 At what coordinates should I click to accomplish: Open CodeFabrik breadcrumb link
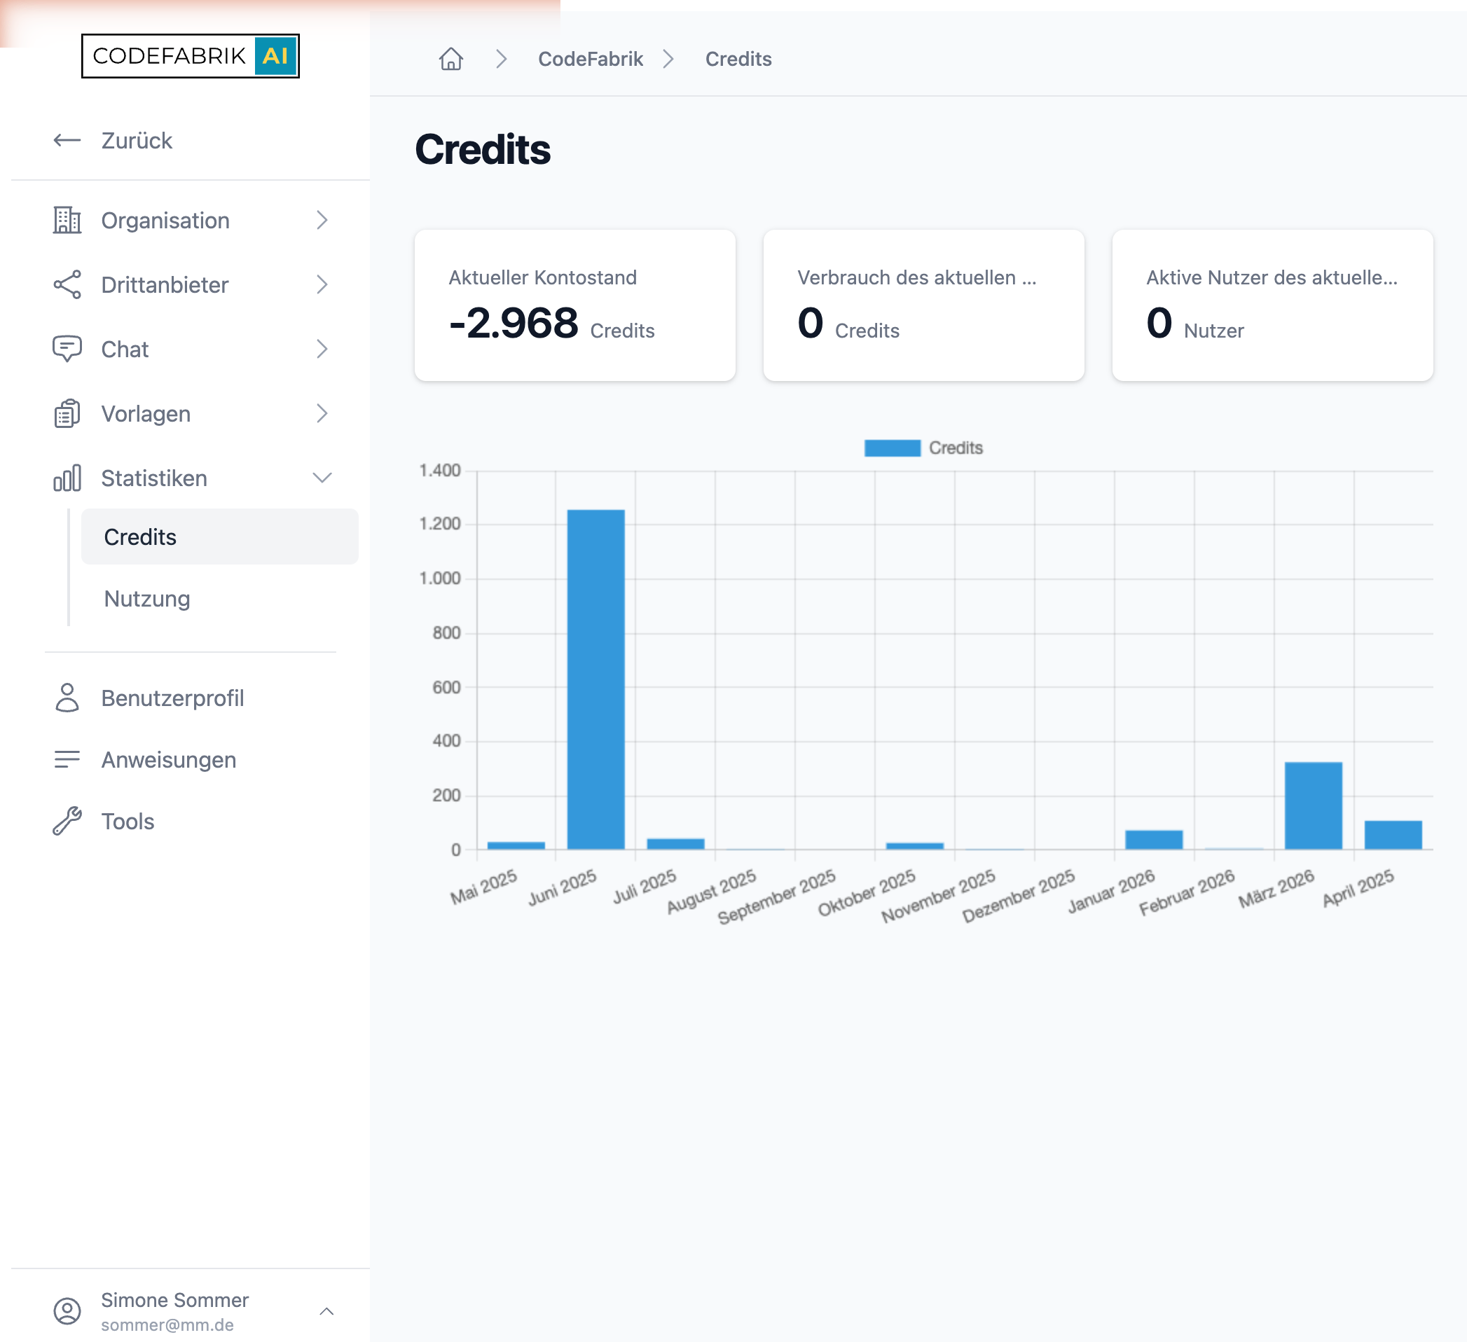[x=590, y=59]
